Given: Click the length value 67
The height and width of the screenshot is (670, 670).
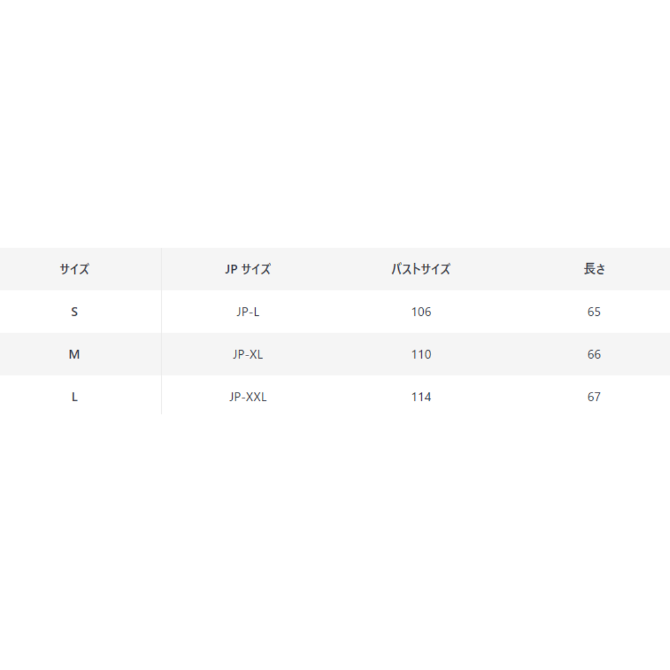Looking at the screenshot, I should (594, 397).
